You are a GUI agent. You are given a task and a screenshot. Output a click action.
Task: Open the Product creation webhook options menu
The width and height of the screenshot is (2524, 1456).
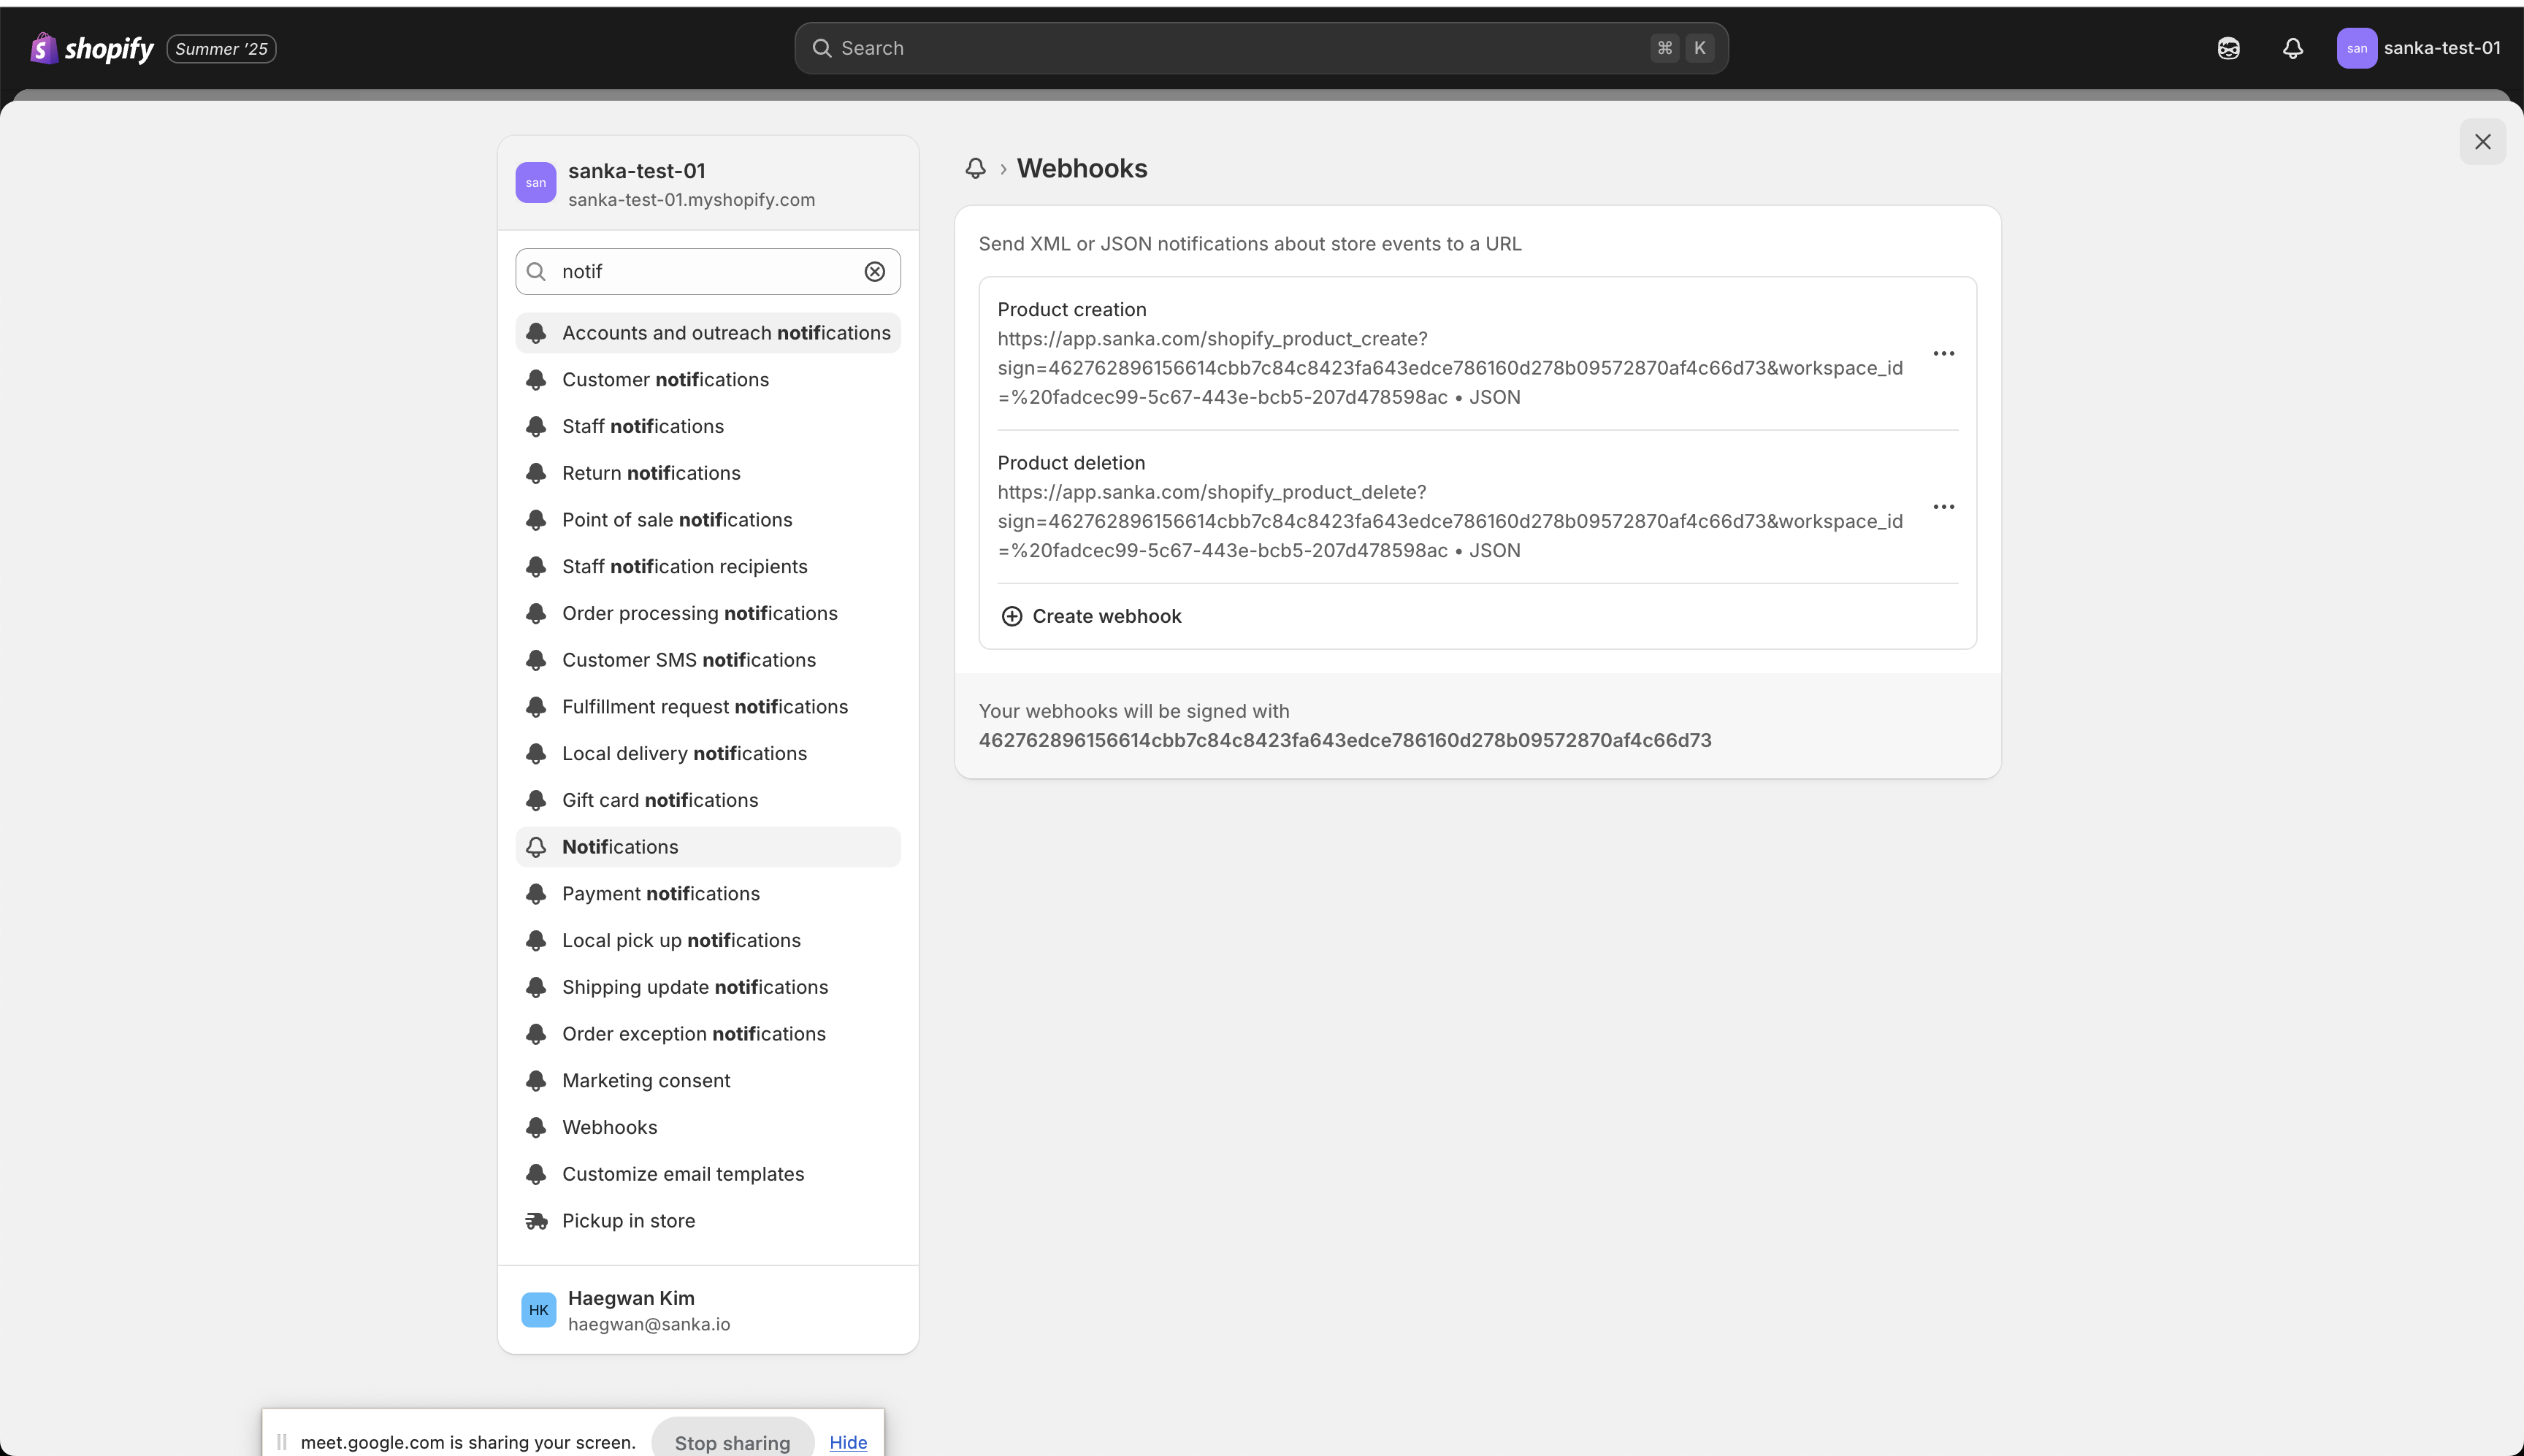point(1943,353)
